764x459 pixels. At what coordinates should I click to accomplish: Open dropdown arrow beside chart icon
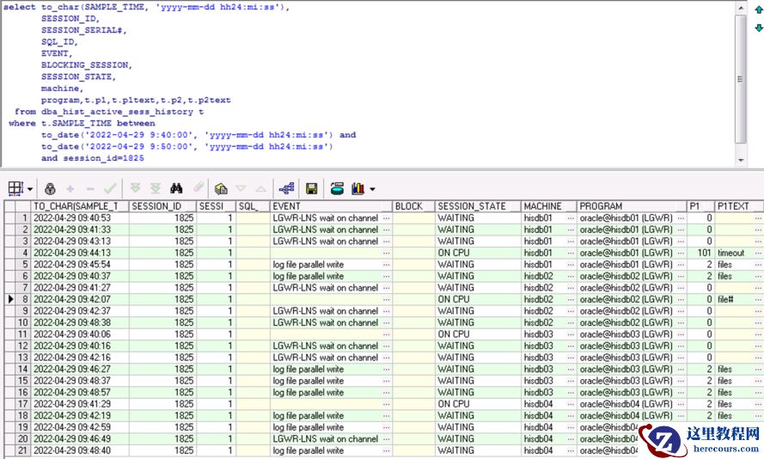pos(372,189)
